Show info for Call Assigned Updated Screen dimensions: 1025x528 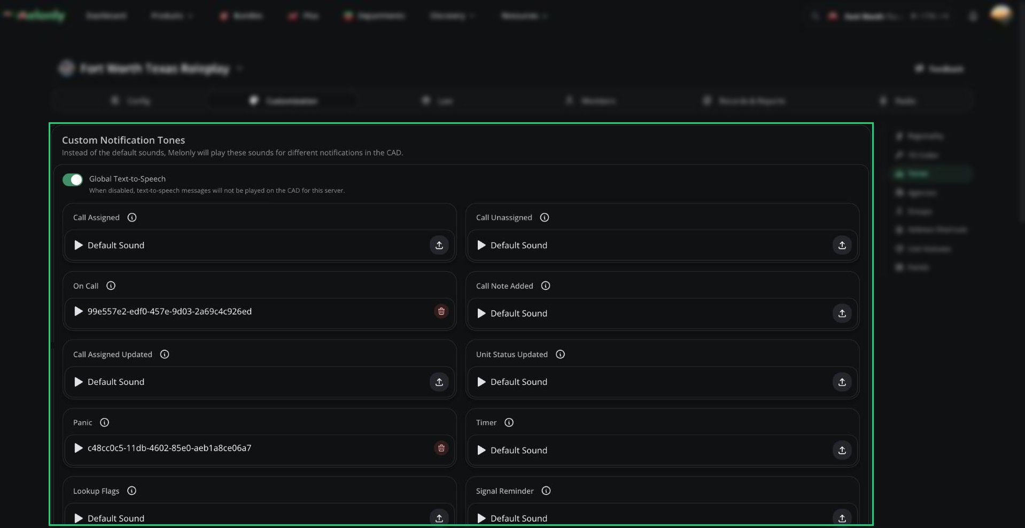[x=165, y=354]
